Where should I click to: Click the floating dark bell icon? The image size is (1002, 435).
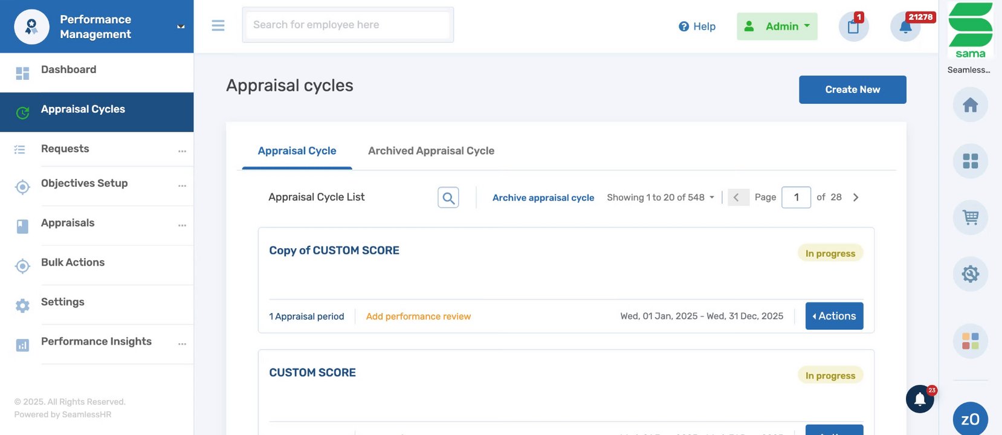click(920, 399)
